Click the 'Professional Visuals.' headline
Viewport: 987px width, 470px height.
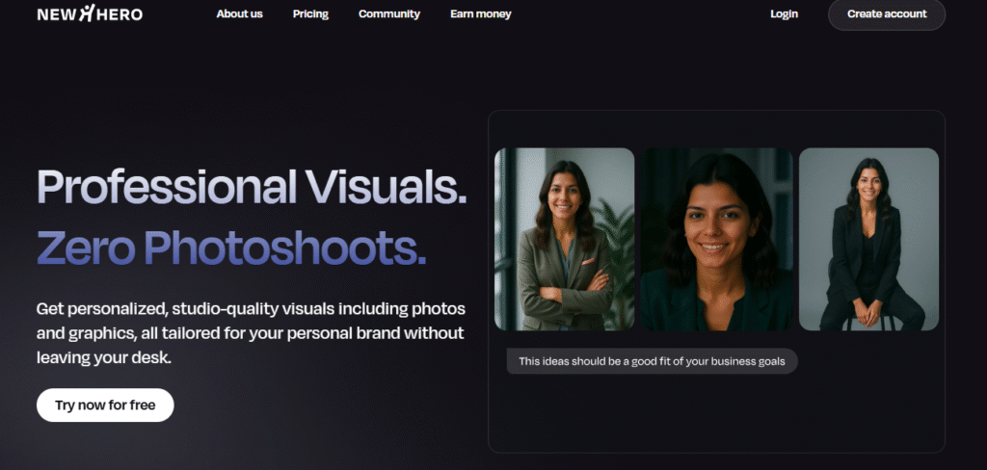[252, 187]
